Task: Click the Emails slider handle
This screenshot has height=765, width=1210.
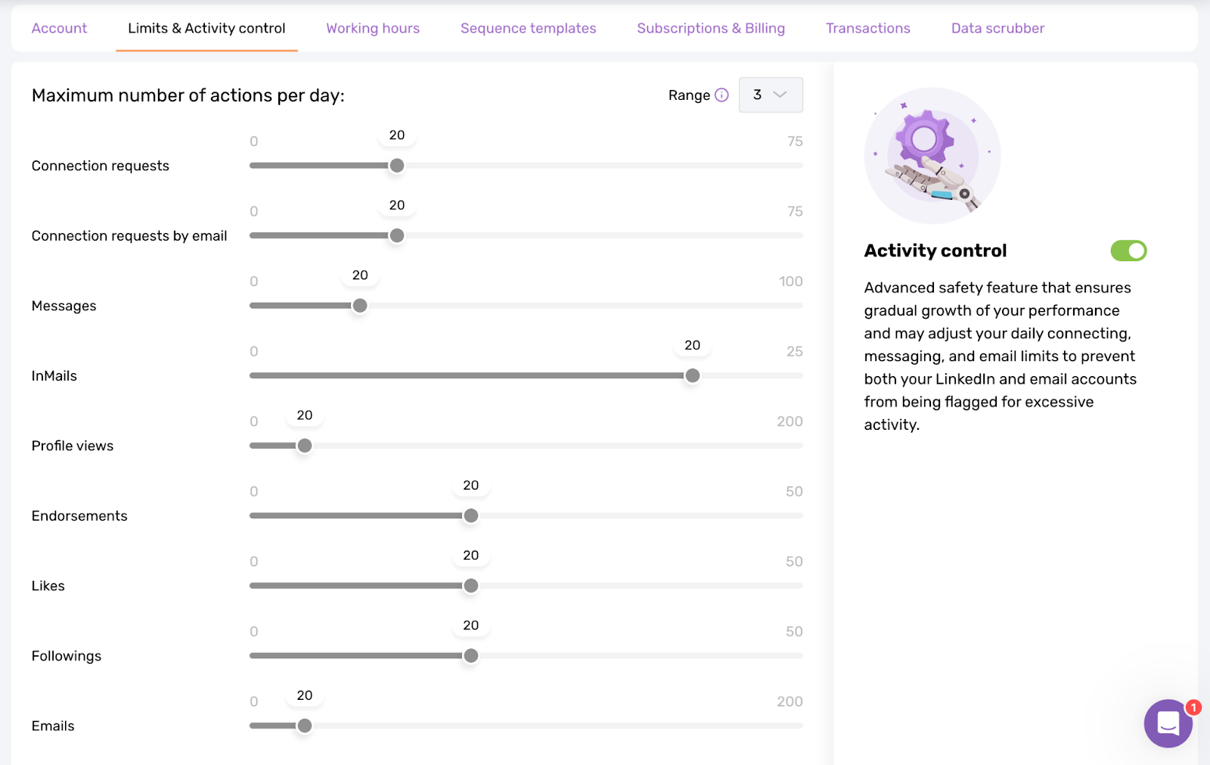Action: coord(304,725)
